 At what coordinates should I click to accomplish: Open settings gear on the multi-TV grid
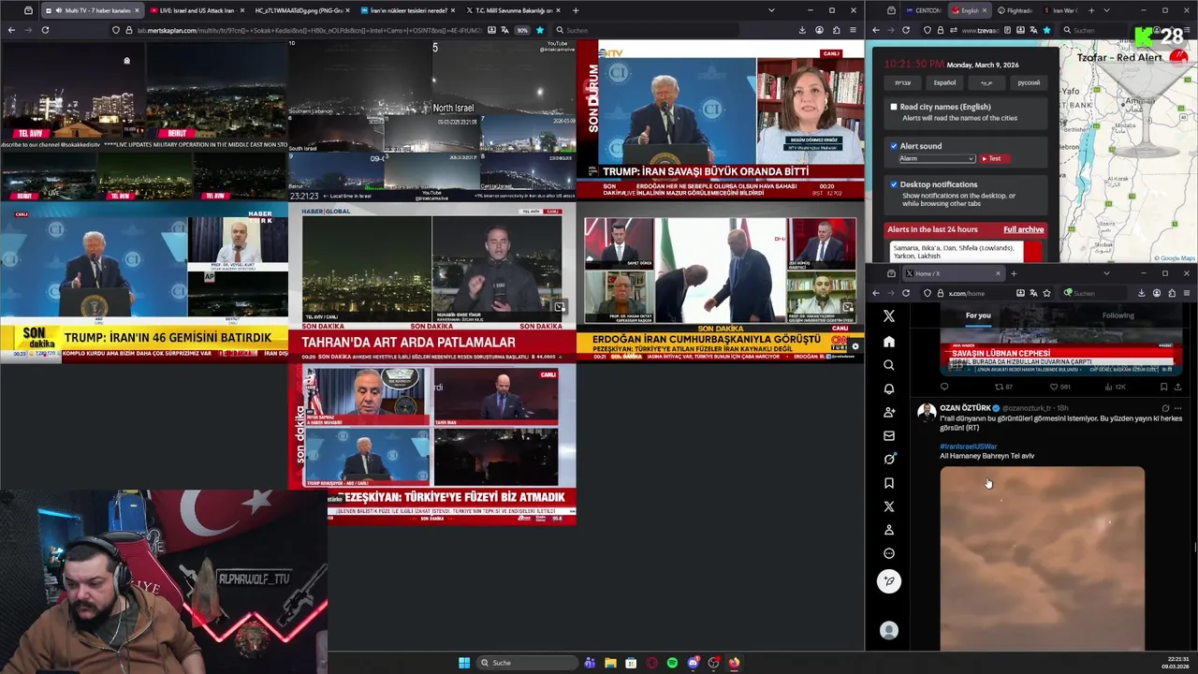855,346
